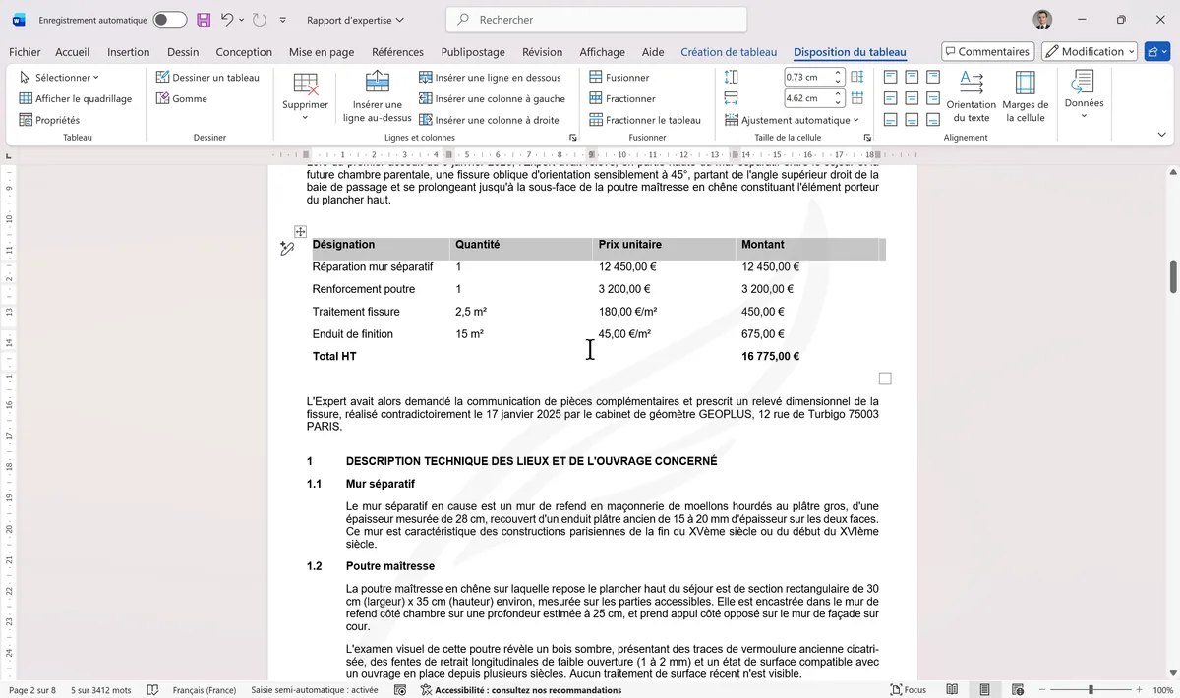
Task: Open Orientation du texte options
Action: point(971,98)
